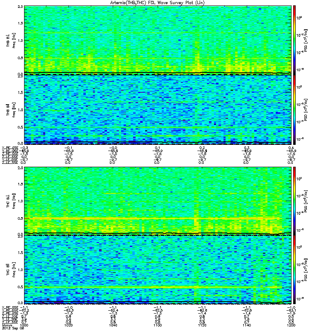Click the 1.5 frequency tick of THC B⊥ panel
This screenshot has height=331, width=311.
[20, 184]
